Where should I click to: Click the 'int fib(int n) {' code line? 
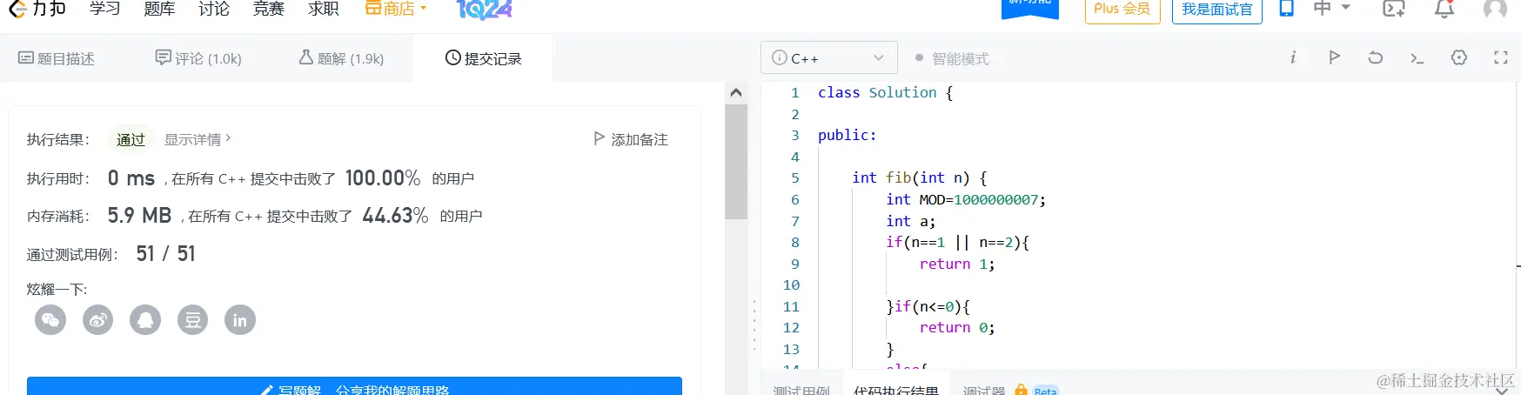[920, 177]
